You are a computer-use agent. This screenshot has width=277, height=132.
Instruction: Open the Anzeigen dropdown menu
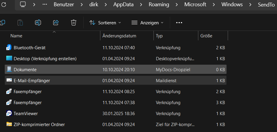pos(147,23)
